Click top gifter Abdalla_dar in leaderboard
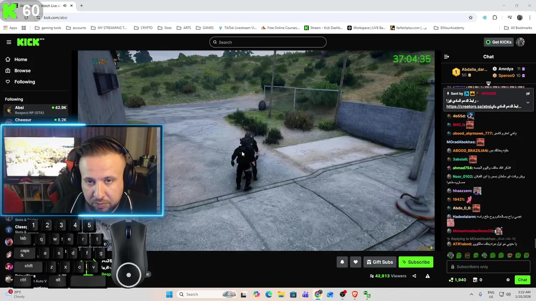 [x=474, y=69]
